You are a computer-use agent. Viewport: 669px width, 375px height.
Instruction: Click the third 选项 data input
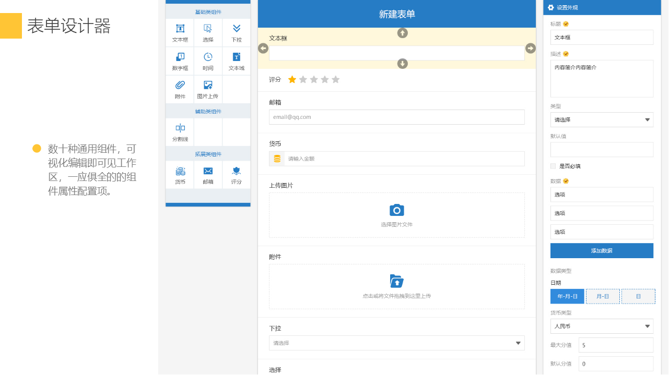pyautogui.click(x=602, y=232)
